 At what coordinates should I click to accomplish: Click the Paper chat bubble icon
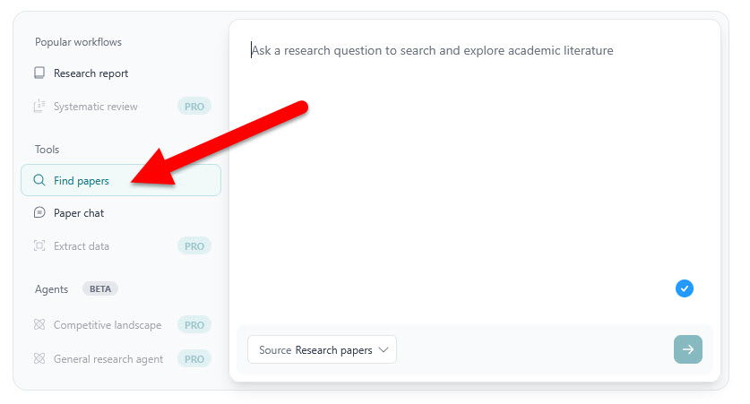point(39,212)
